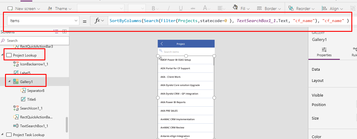The height and width of the screenshot is (139, 357).
Task: Click the Search box in Screens panel
Action: tap(35, 41)
